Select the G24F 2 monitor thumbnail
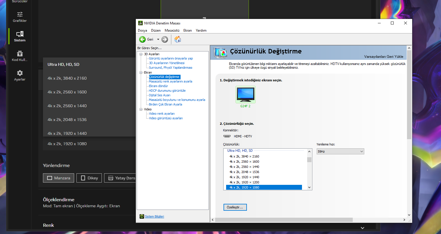The height and width of the screenshot is (234, 441). [x=245, y=95]
